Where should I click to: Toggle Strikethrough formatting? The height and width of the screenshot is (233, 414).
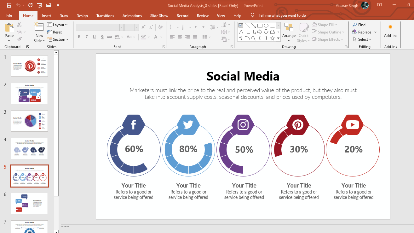[x=110, y=37]
